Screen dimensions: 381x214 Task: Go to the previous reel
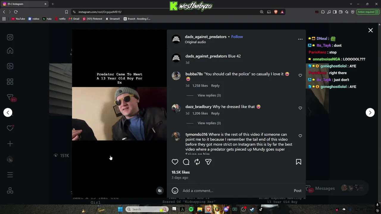tap(8, 112)
